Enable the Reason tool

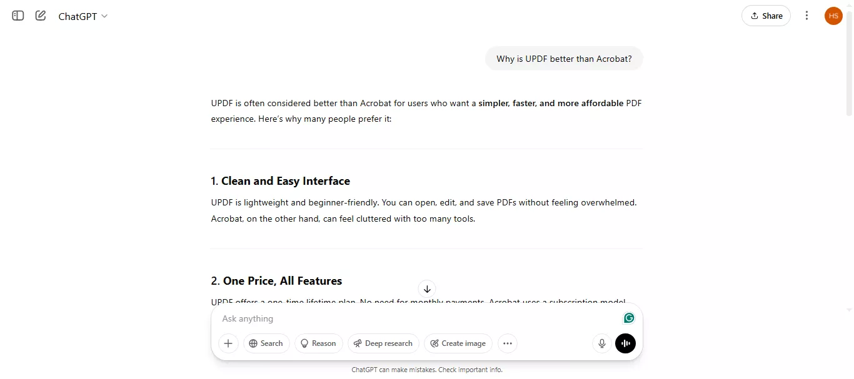[x=319, y=343]
